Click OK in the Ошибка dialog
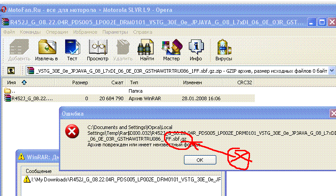 [x=200, y=160]
